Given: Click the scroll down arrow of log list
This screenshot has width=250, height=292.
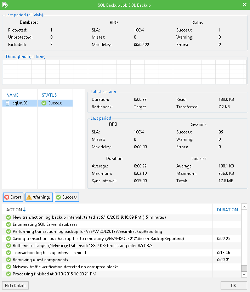Looking at the screenshot, I should click(x=244, y=274).
